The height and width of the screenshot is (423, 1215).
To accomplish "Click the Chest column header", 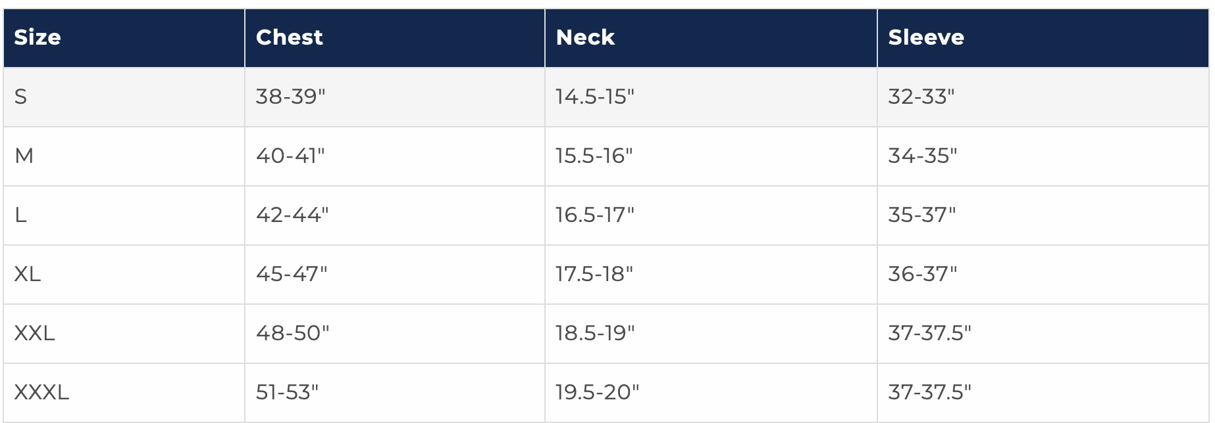I will coord(289,37).
